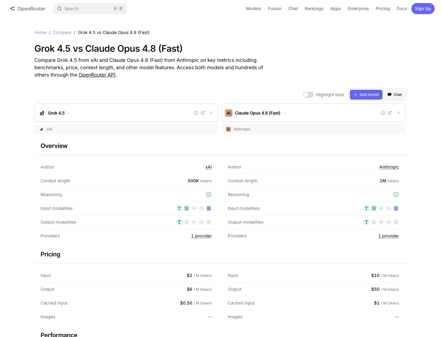Image resolution: width=442 pixels, height=337 pixels.
Task: Click the search magnifier icon
Action: (60, 9)
